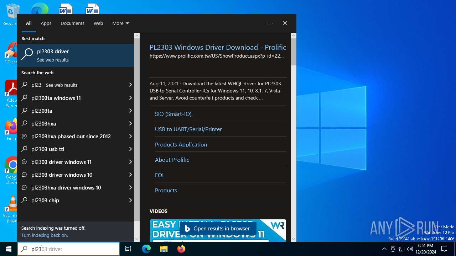Expand pl2303hxa phased out since 2012 arrow
Image resolution: width=456 pixels, height=256 pixels.
[x=130, y=136]
